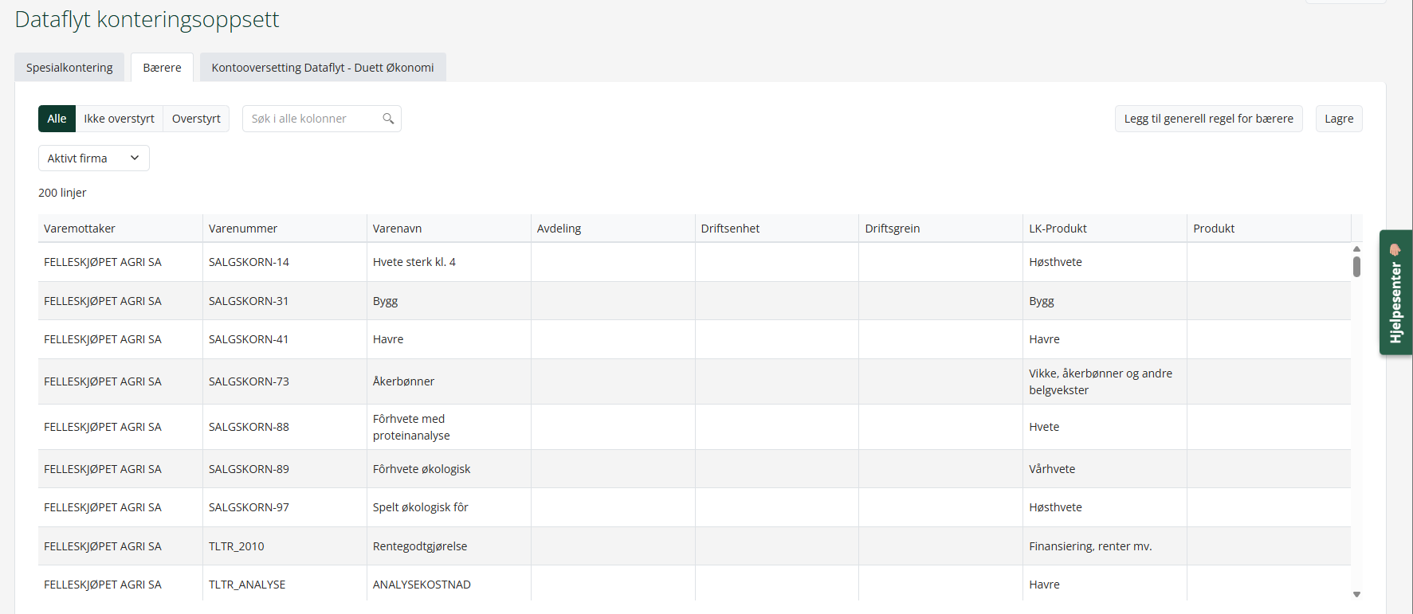
Task: Click the Dataflyt konteringsoppsett page title
Action: (x=147, y=19)
